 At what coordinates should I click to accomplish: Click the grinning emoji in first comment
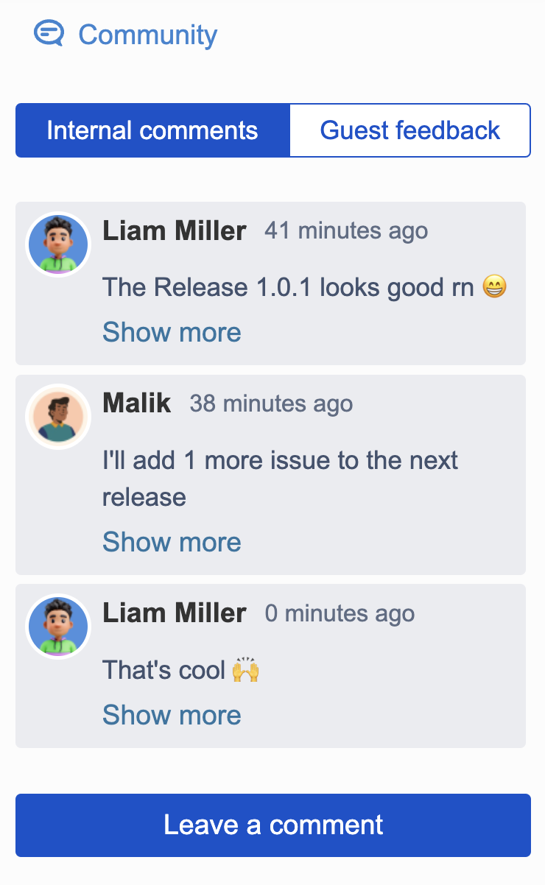tap(495, 286)
